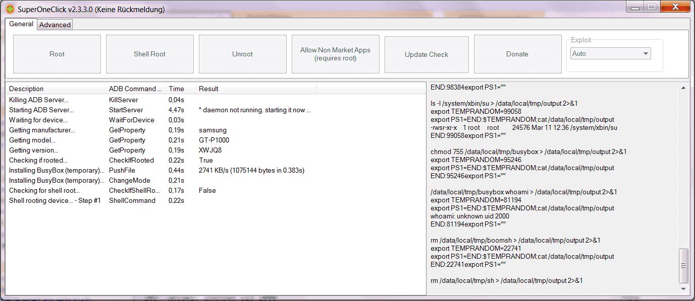
Task: Click the log scrollbar thumb
Action: (684, 266)
